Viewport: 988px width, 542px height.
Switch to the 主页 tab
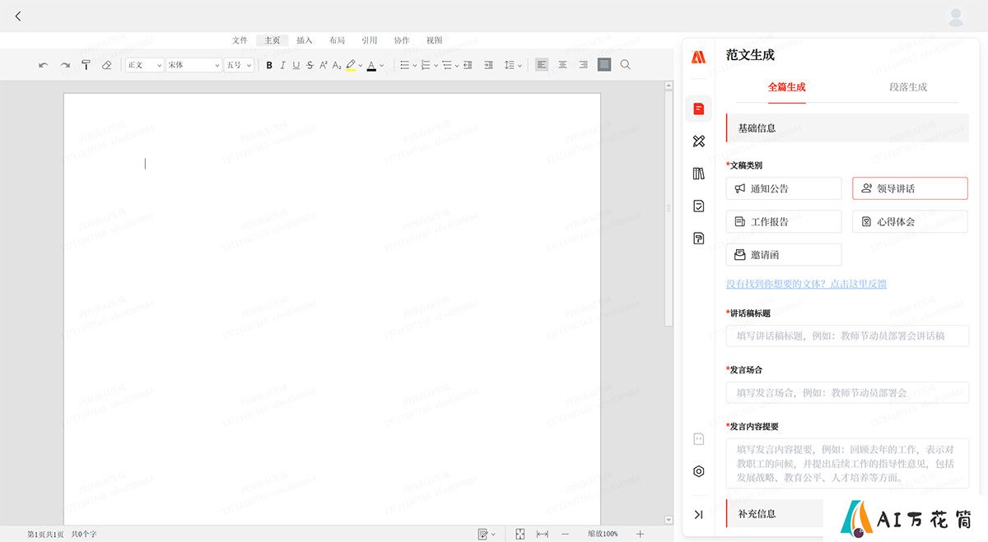272,40
